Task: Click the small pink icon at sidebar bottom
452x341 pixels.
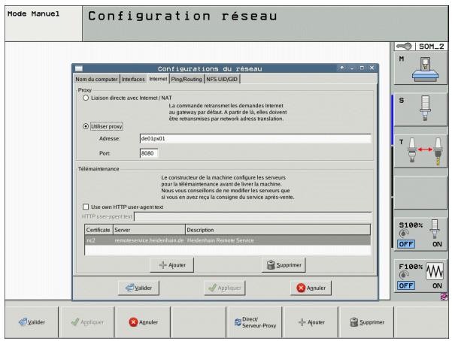Action: click(x=444, y=297)
